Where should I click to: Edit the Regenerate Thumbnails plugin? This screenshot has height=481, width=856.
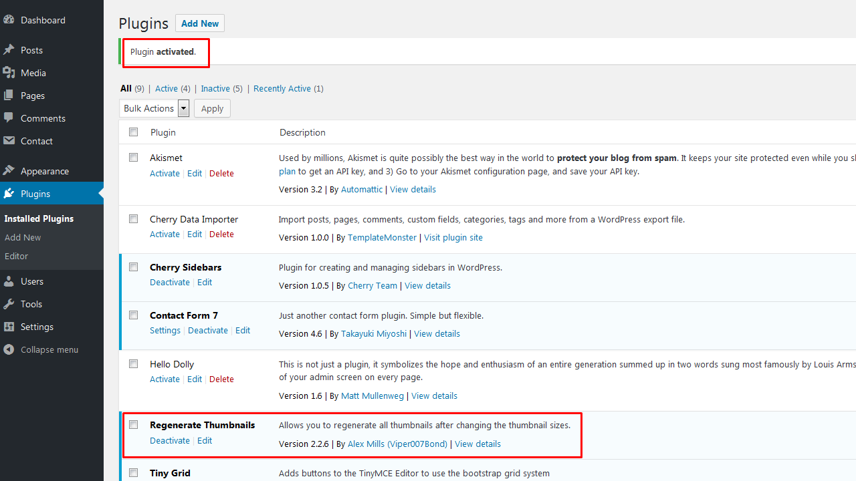(x=205, y=440)
